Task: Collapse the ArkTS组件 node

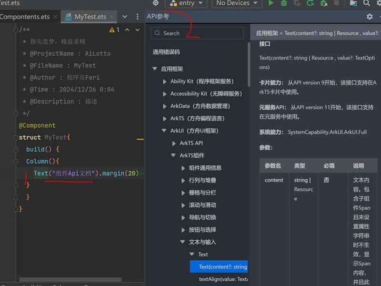Action: point(173,155)
